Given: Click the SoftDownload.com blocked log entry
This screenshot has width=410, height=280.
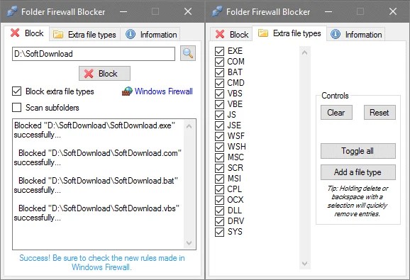Looking at the screenshot, I should tap(97, 158).
